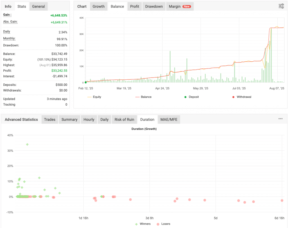Click the green Winners diamond legend icon
288x228 pixels.
click(x=136, y=224)
